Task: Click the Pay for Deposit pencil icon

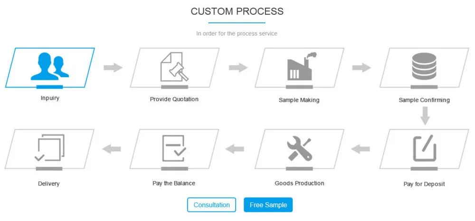Action: 424,148
